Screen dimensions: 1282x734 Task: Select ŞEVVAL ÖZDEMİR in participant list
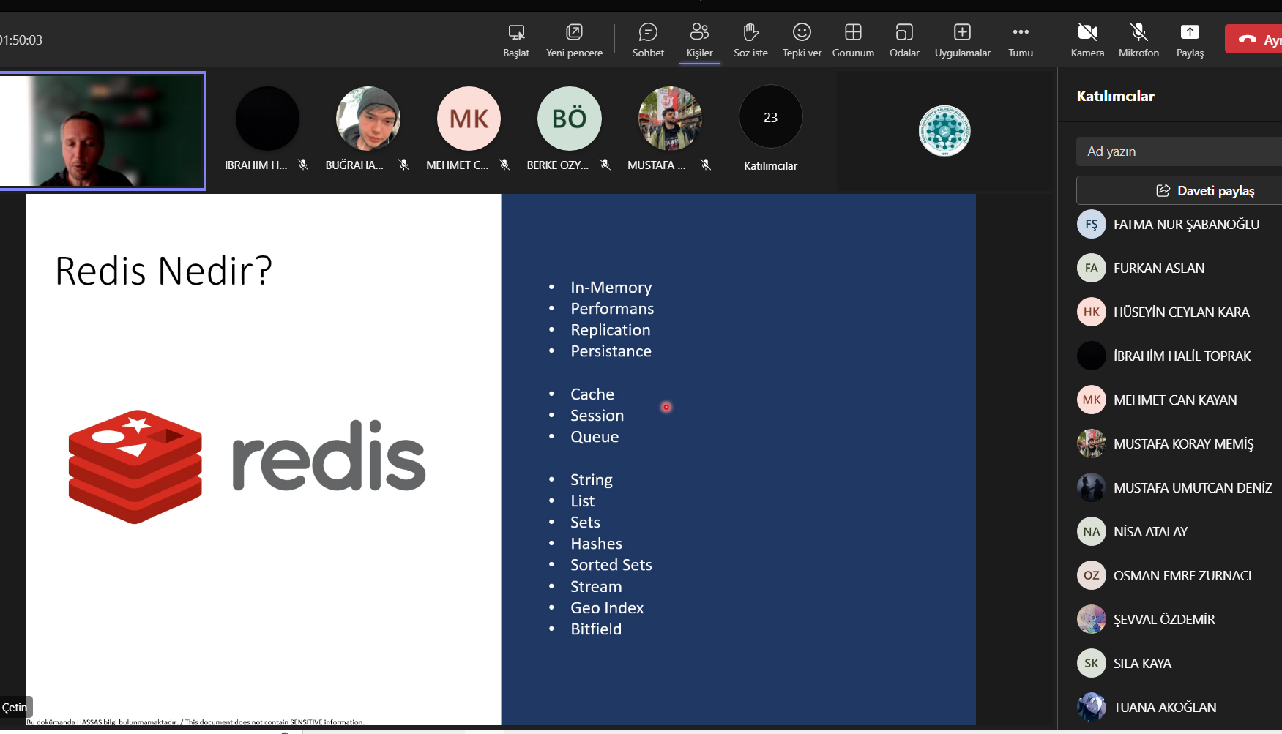click(1179, 619)
